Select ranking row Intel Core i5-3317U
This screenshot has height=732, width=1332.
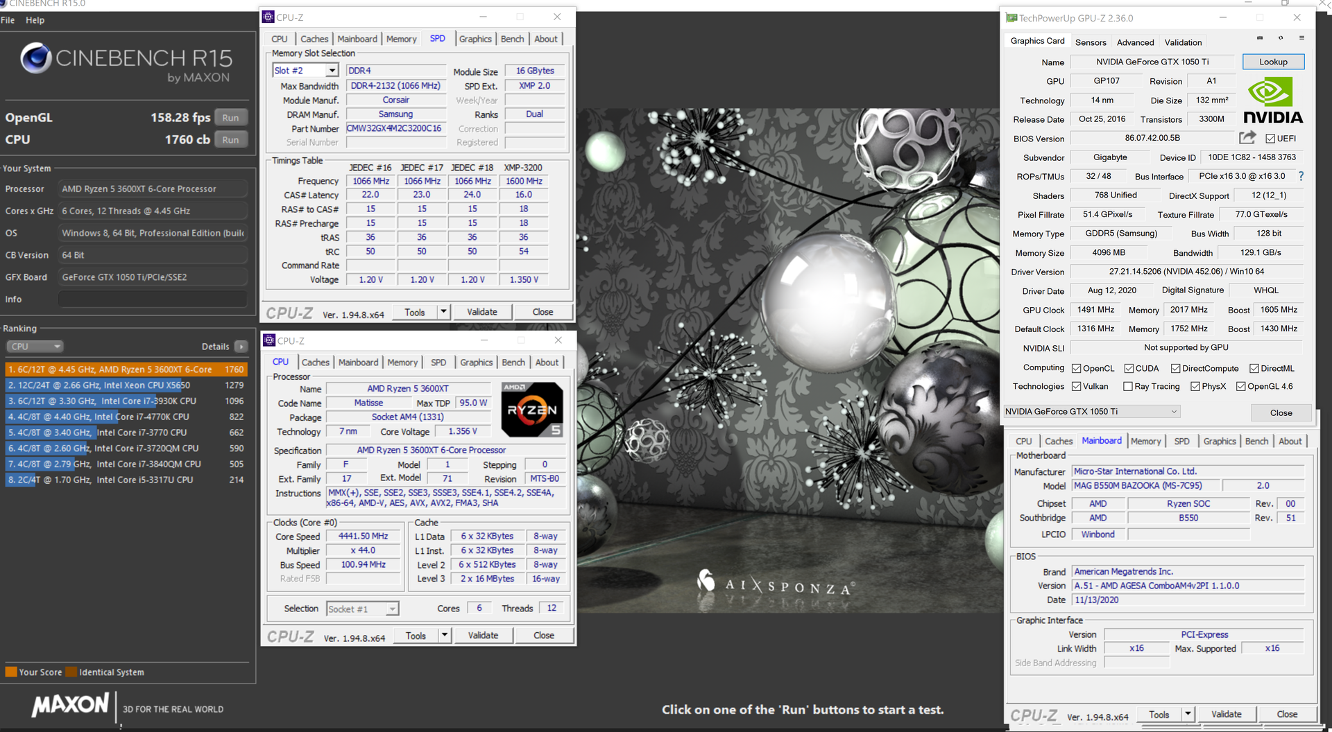pyautogui.click(x=126, y=480)
